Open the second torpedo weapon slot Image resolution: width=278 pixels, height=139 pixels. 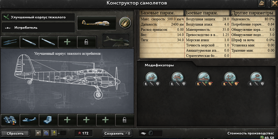48,42
